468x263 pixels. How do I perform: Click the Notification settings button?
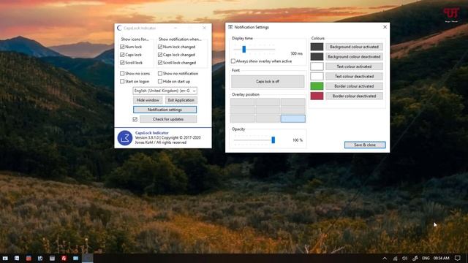click(x=165, y=110)
